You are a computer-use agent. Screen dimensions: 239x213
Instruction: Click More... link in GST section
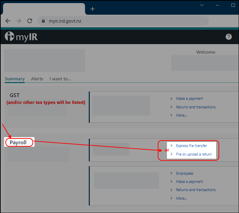(x=181, y=115)
